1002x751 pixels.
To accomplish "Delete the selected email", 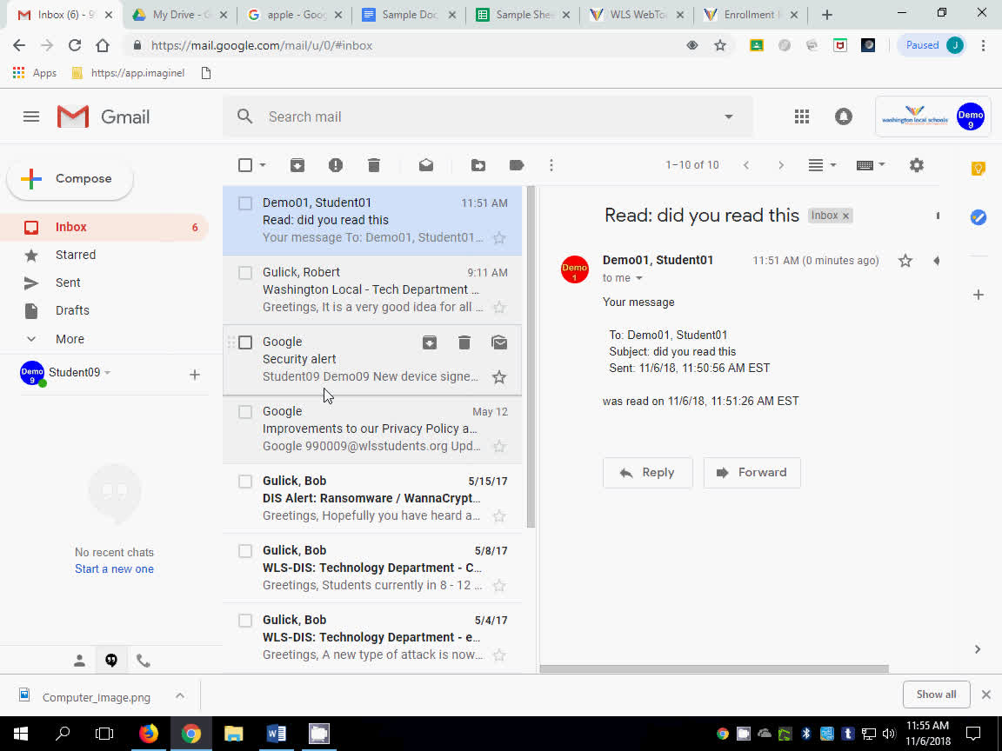I will (374, 164).
